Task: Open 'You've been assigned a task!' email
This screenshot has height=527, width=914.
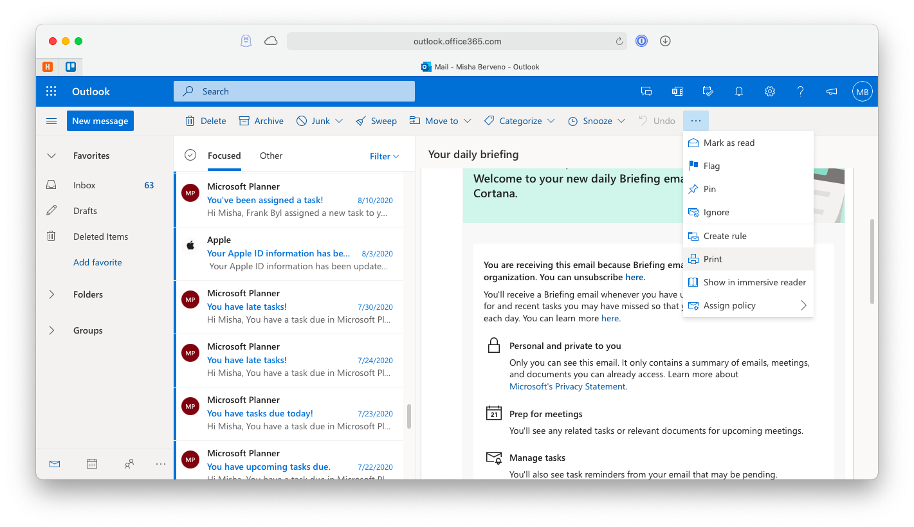Action: pyautogui.click(x=289, y=201)
